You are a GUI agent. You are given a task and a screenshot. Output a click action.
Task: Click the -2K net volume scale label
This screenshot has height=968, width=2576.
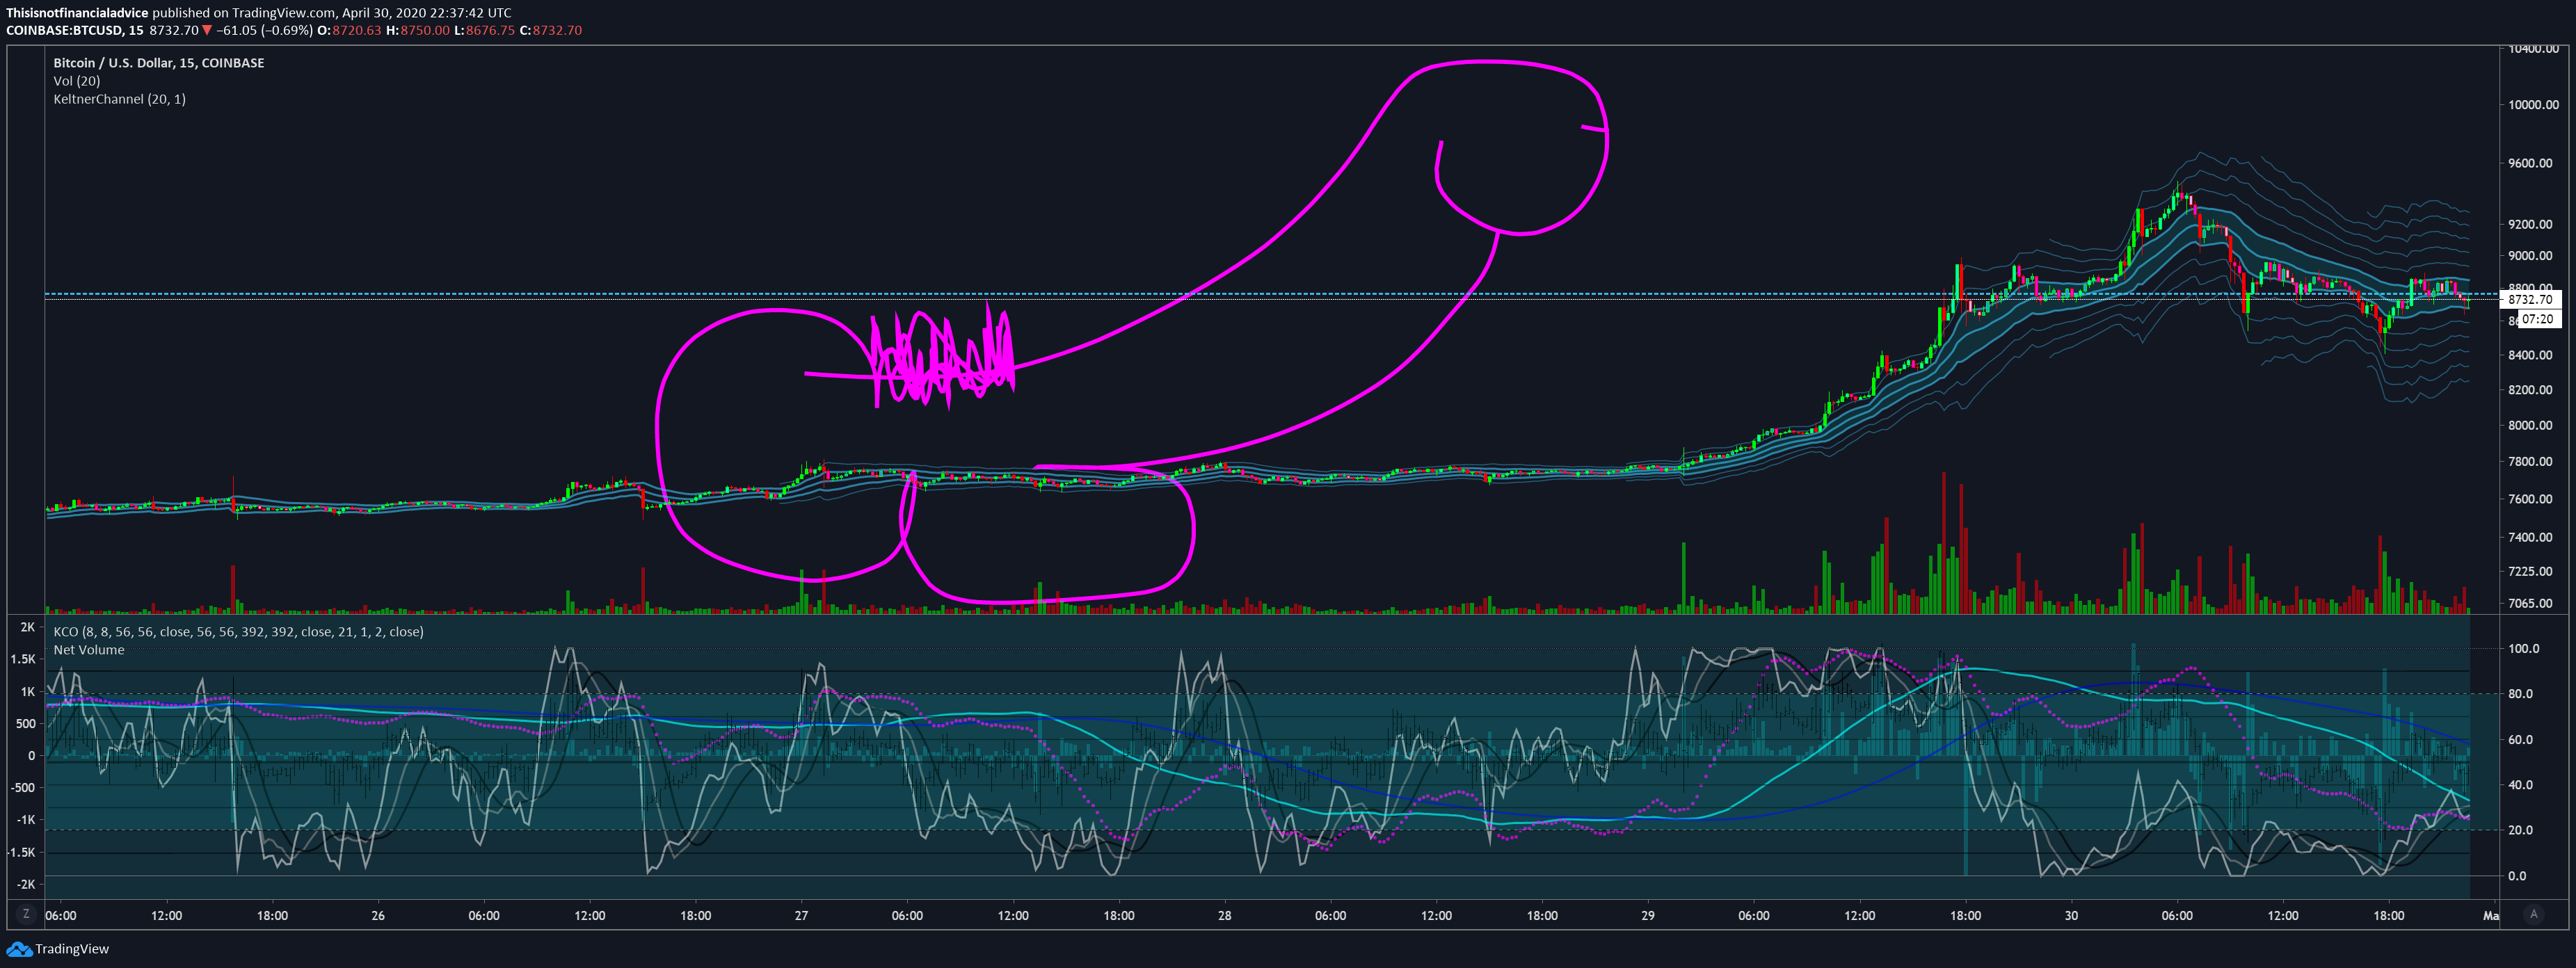click(26, 884)
